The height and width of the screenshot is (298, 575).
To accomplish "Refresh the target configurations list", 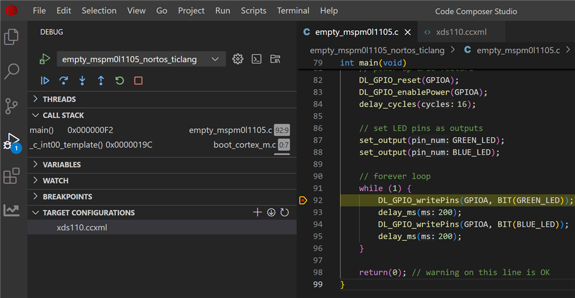I will click(284, 212).
